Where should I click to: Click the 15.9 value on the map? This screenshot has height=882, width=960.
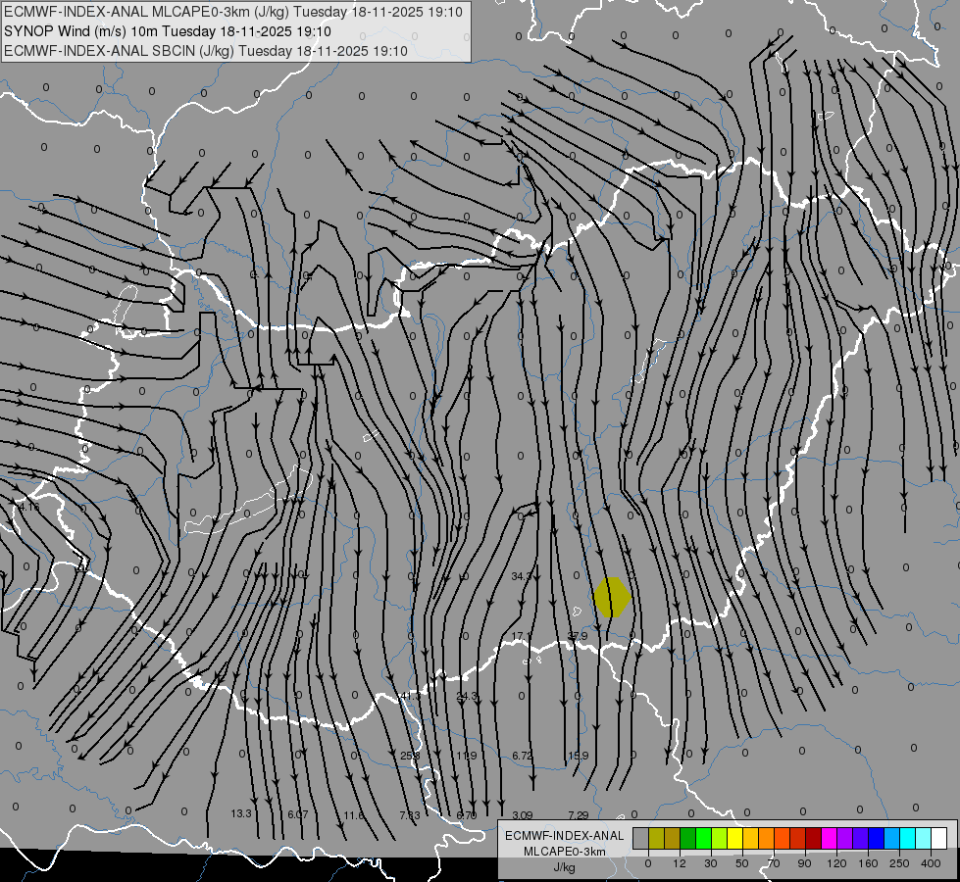pos(579,756)
